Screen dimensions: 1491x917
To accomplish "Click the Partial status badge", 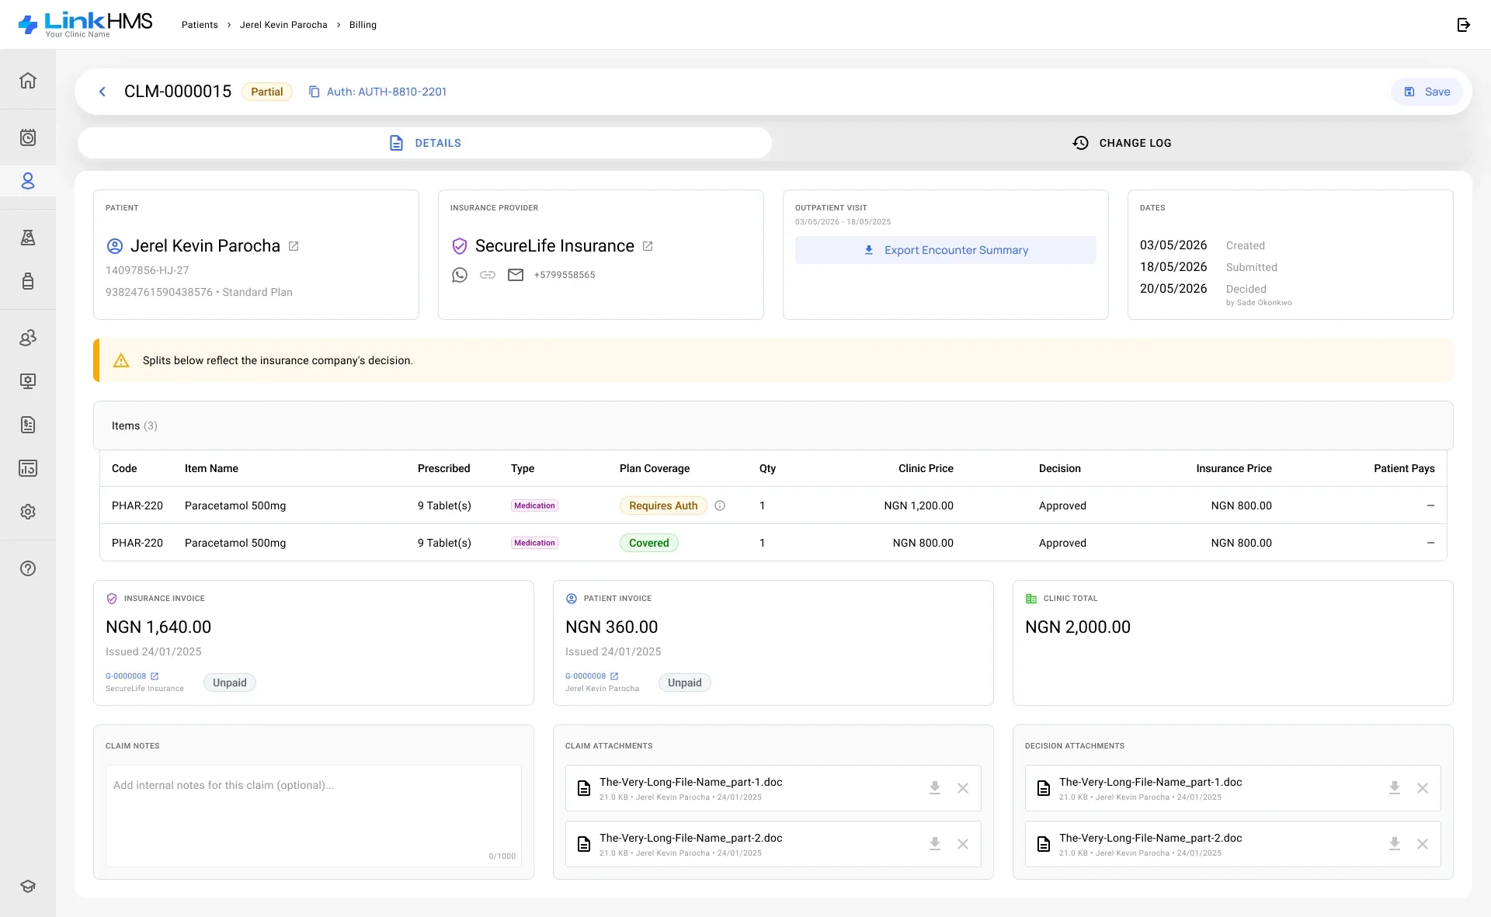I will tap(267, 92).
